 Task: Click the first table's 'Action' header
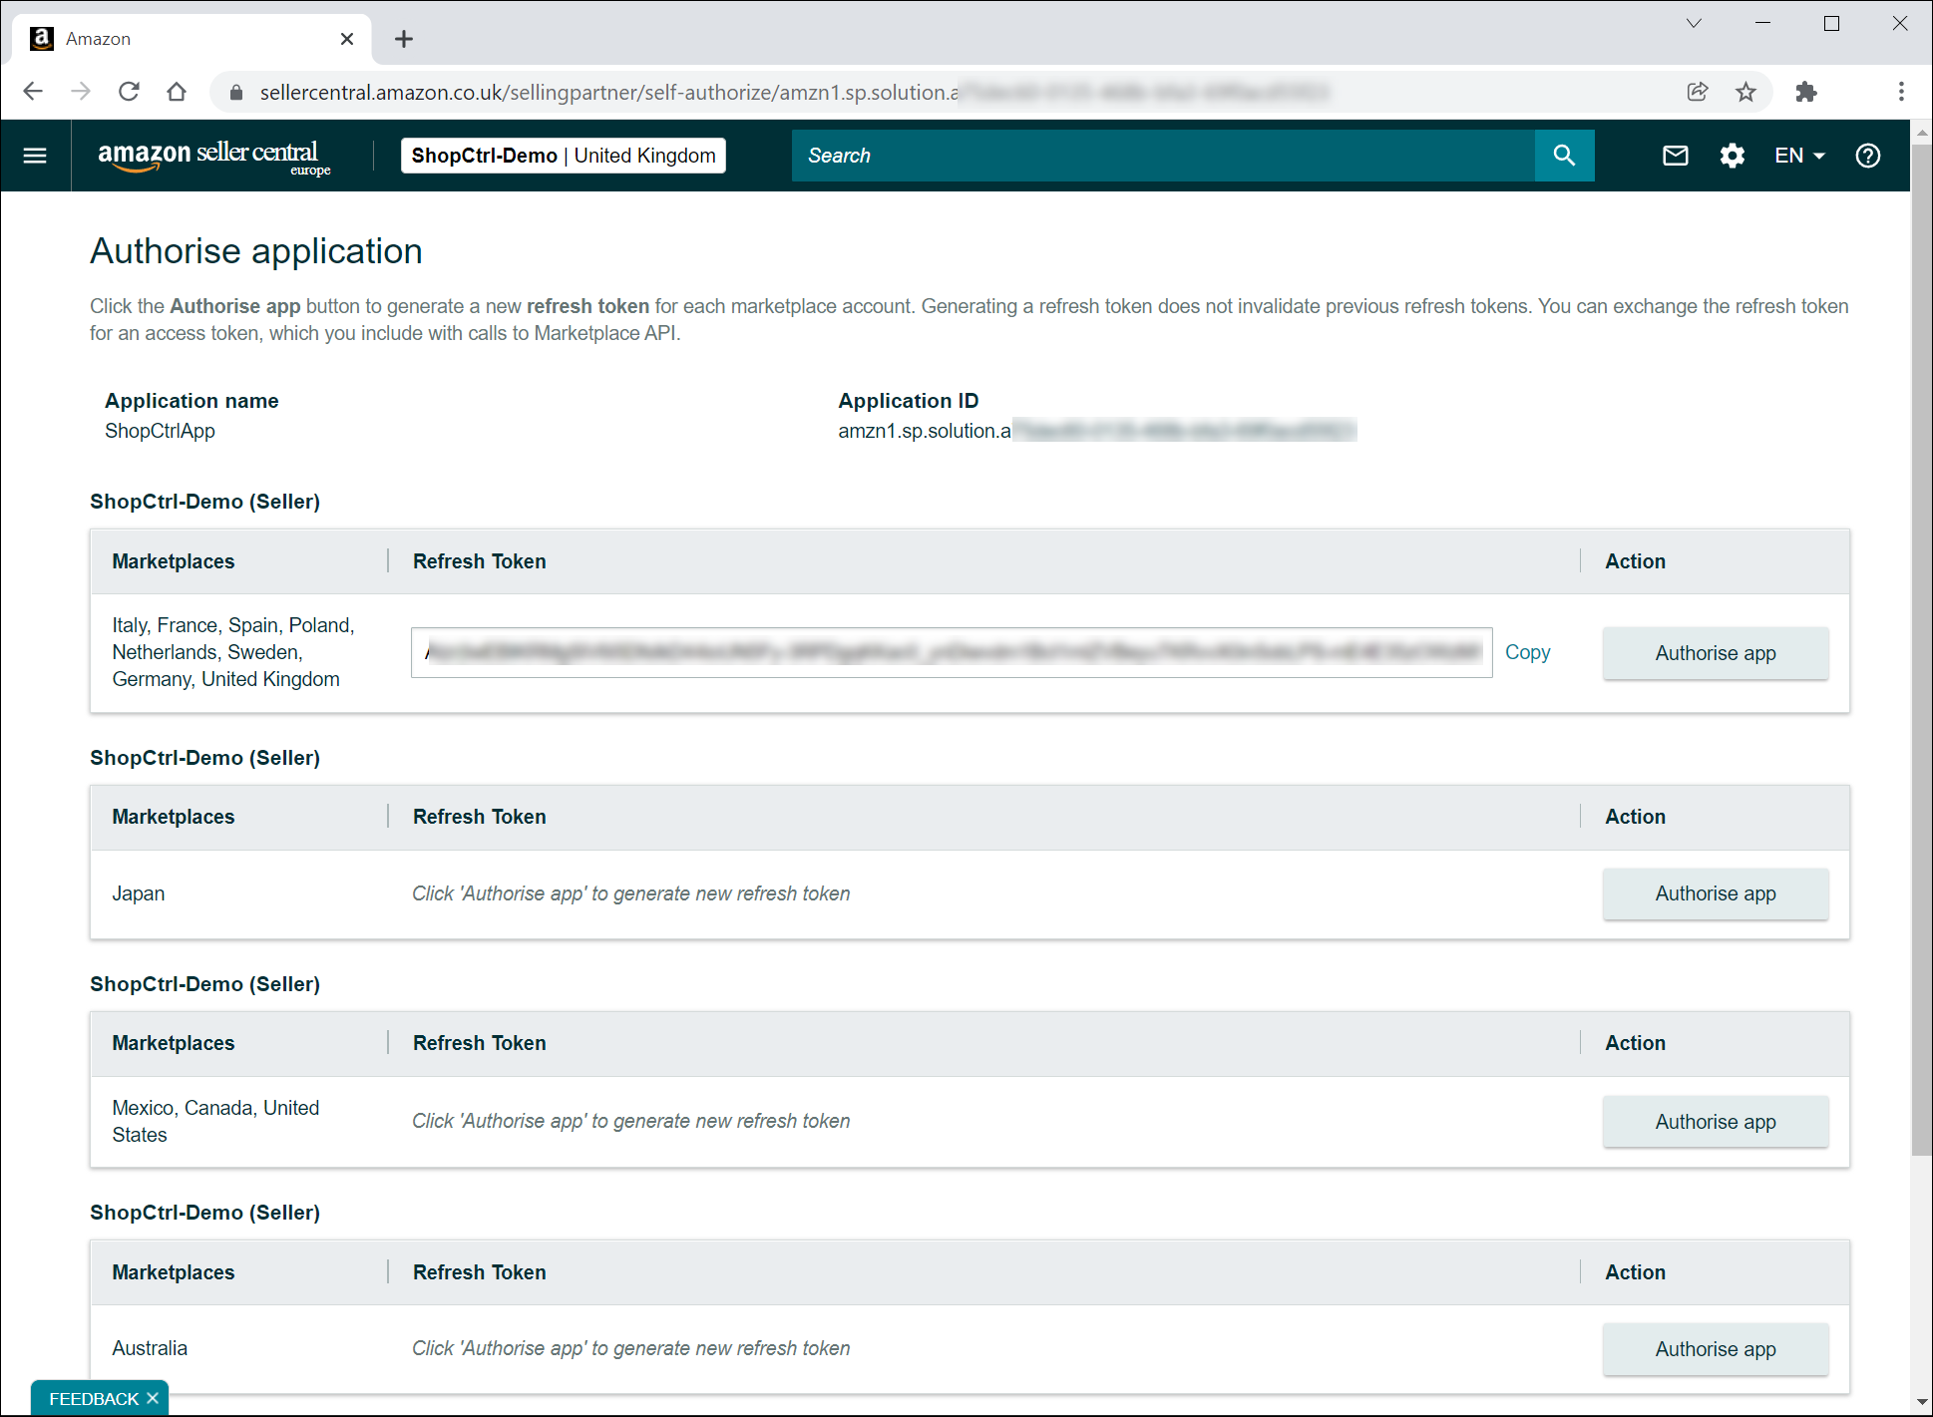click(1635, 561)
